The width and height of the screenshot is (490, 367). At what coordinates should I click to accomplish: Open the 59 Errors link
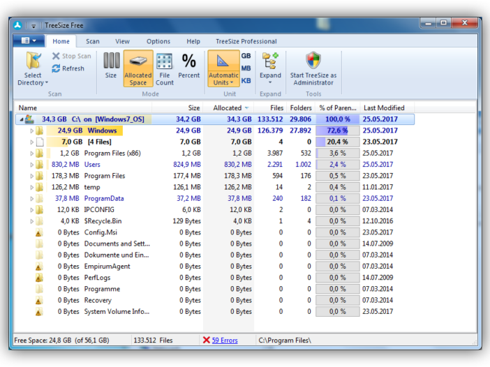point(225,340)
